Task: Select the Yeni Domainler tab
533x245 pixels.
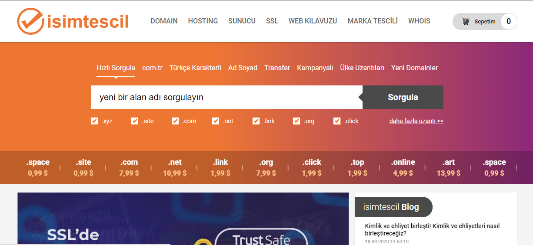Action: pyautogui.click(x=414, y=68)
